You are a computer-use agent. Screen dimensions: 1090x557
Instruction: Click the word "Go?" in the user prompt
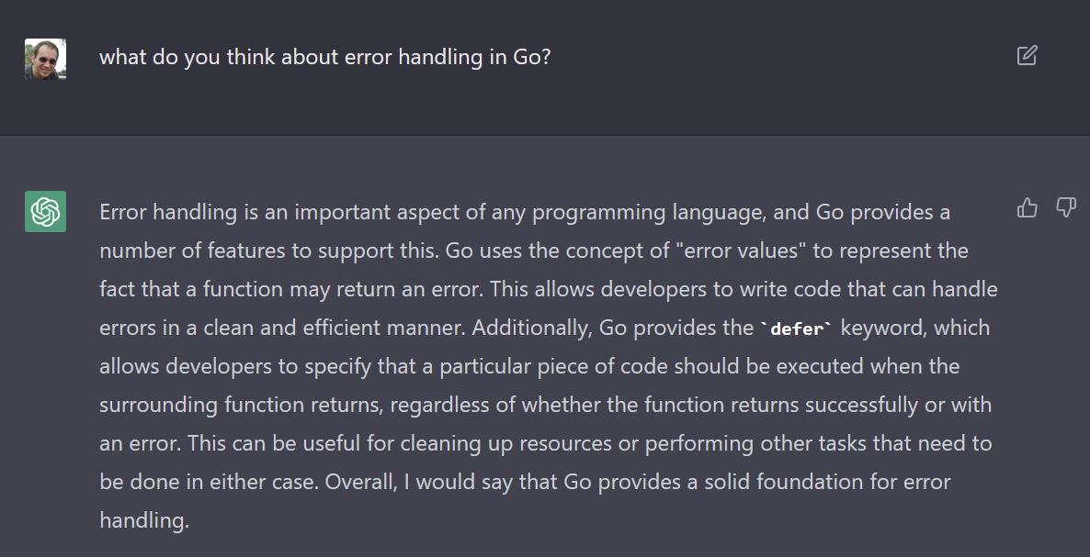(x=531, y=57)
